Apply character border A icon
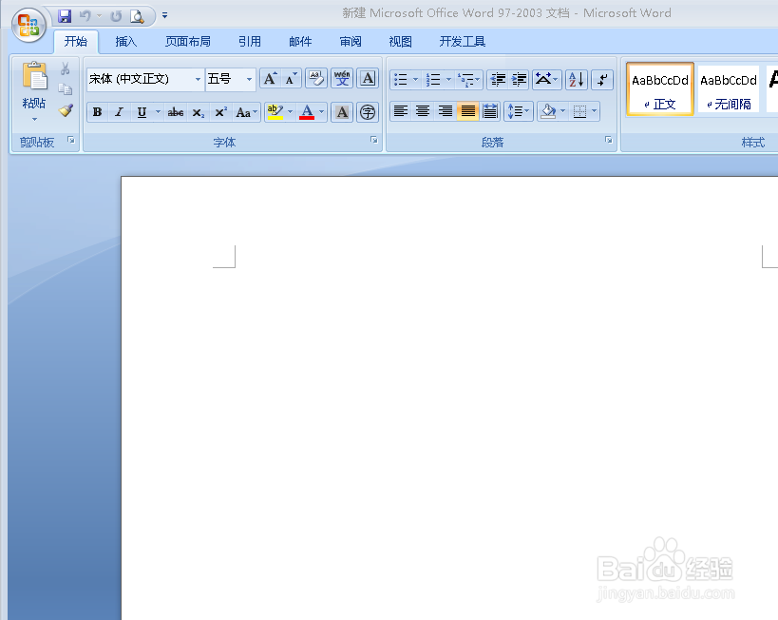Image resolution: width=778 pixels, height=620 pixels. 368,79
